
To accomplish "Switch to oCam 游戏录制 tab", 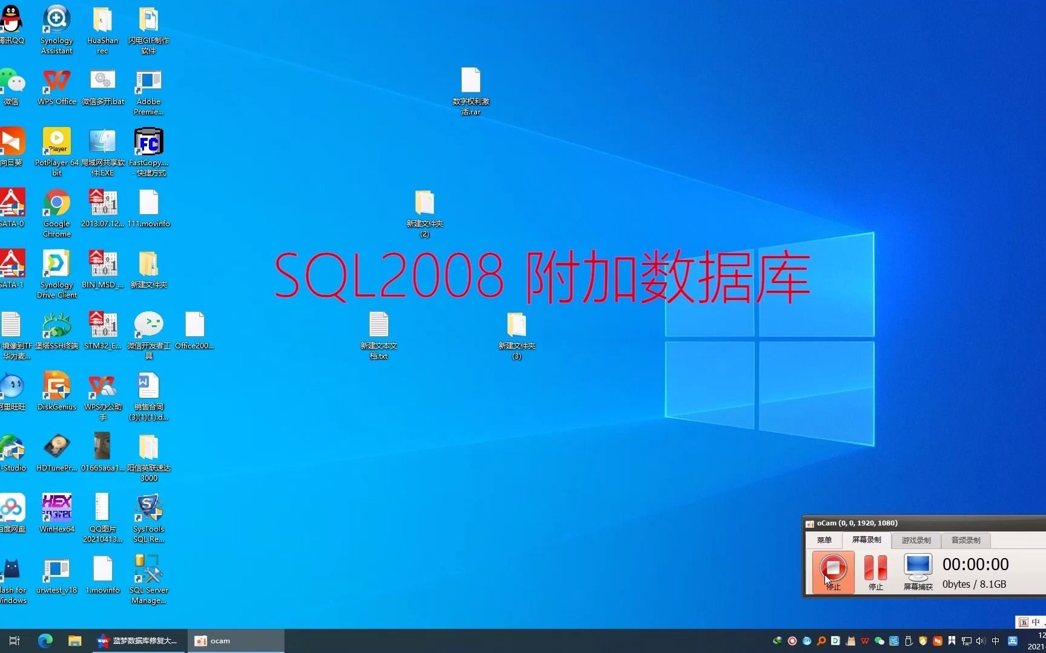I will point(916,540).
